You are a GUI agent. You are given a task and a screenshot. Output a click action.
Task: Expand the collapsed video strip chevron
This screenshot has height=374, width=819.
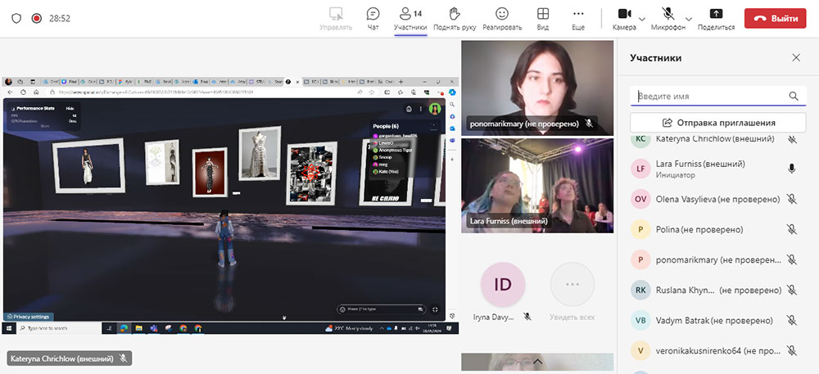537,360
